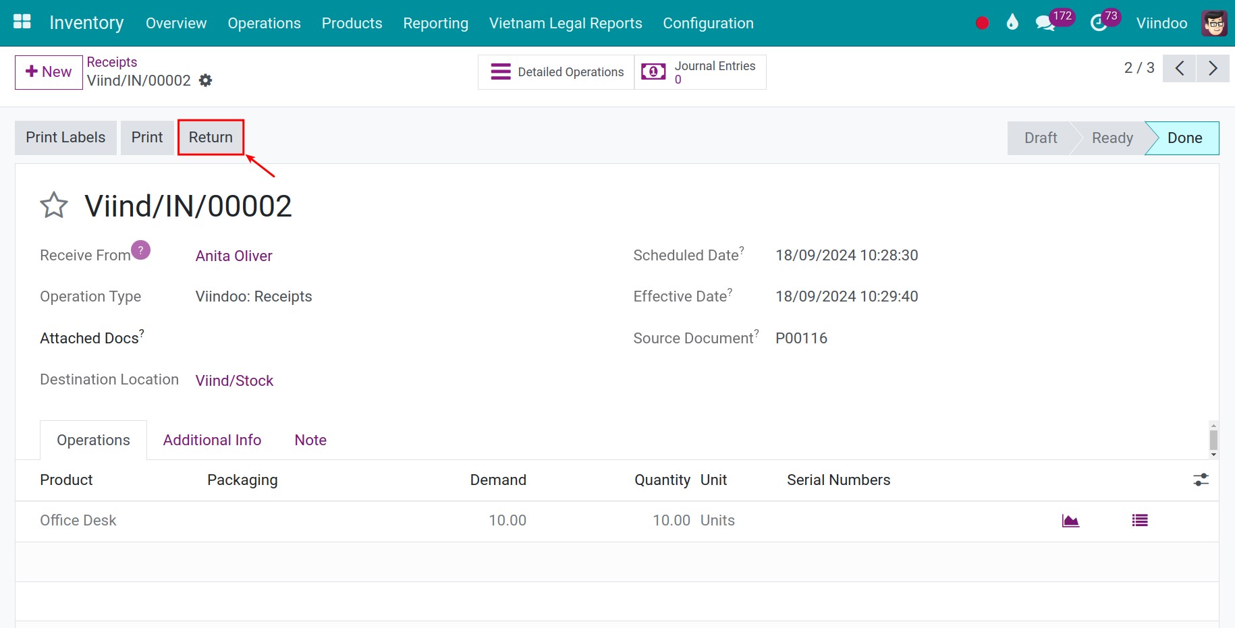Viewport: 1235px width, 628px height.
Task: Open the column settings adjust icon
Action: pyautogui.click(x=1201, y=480)
